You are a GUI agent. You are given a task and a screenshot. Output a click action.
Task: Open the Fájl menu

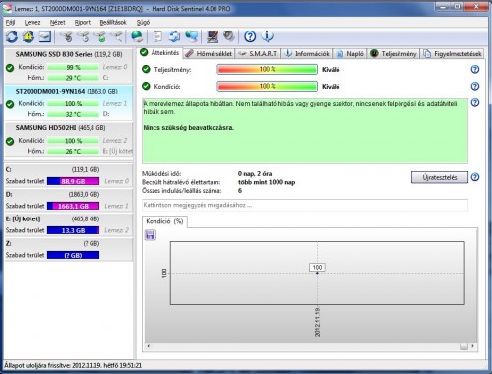[x=10, y=23]
